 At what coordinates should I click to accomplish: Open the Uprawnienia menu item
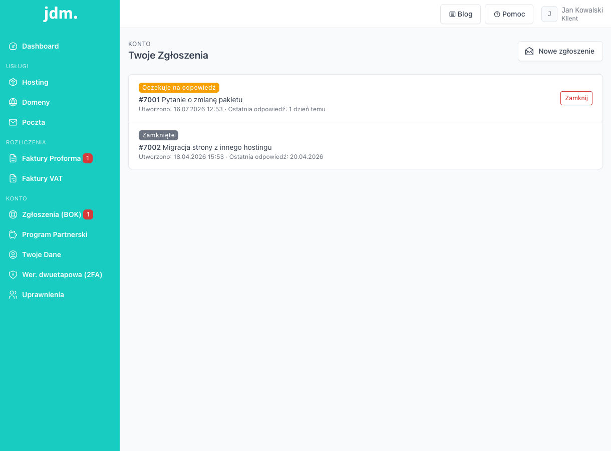(x=60, y=295)
